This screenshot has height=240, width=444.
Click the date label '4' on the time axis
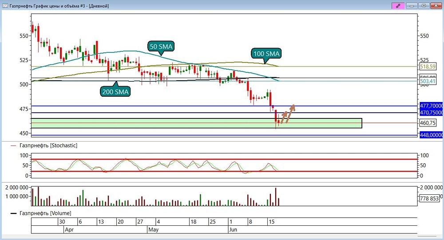[x=159, y=222]
